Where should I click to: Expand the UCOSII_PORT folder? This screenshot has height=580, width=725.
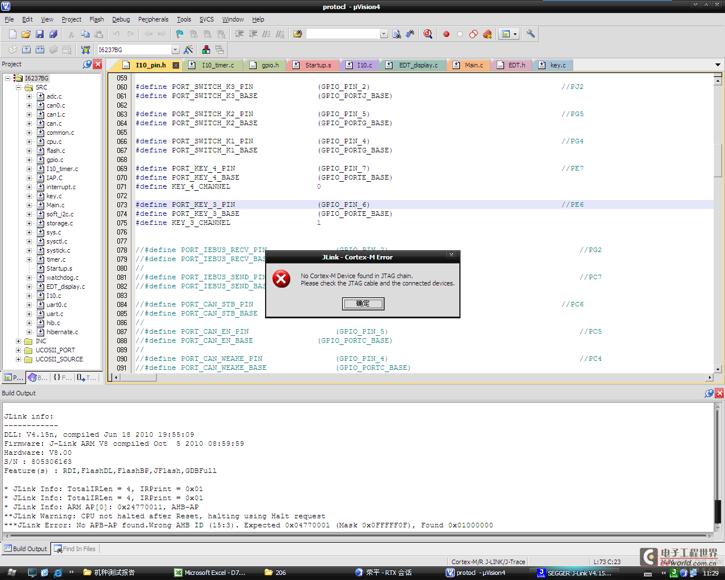click(18, 350)
